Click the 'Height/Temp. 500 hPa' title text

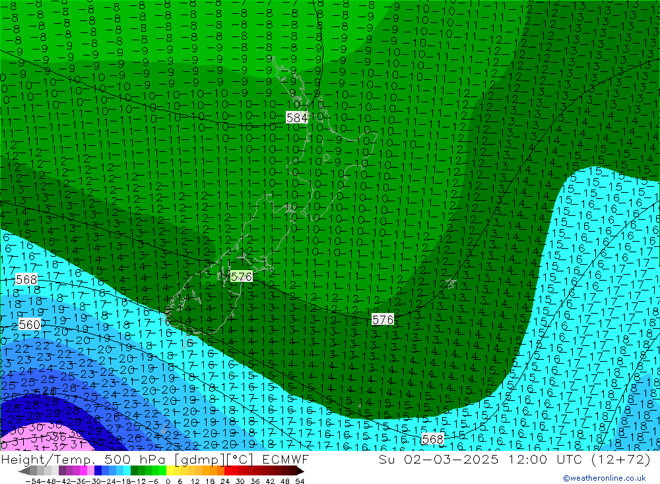(84, 459)
